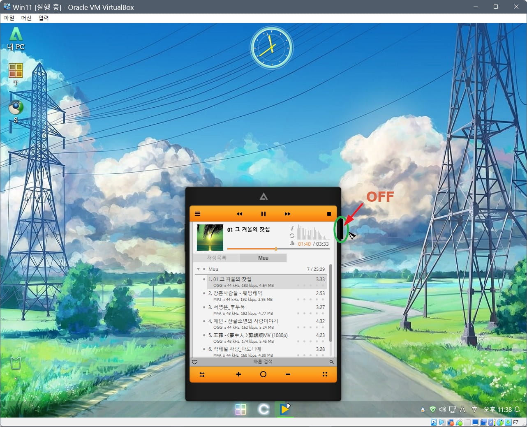Open the 입력 menu in VirtualBox
This screenshot has height=427, width=527.
coord(44,18)
